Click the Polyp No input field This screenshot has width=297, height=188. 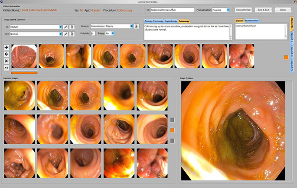coord(93,33)
